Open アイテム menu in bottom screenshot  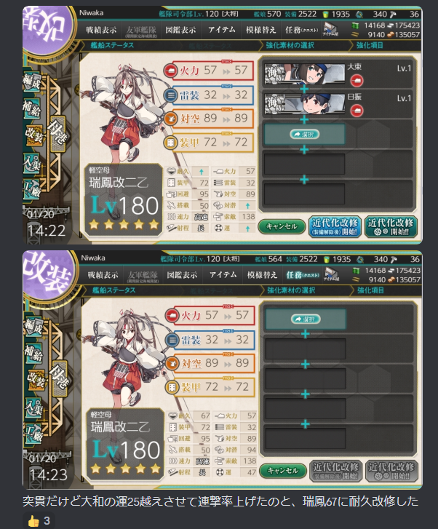point(223,275)
